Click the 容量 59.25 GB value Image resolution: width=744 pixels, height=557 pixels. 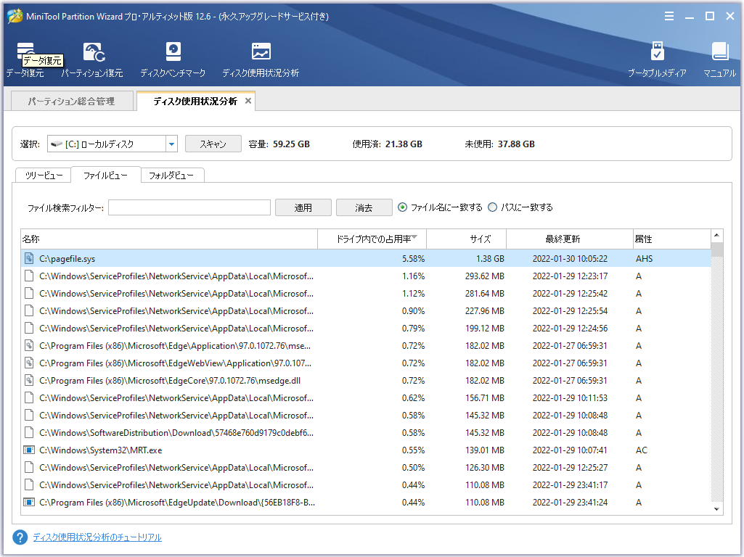[291, 144]
